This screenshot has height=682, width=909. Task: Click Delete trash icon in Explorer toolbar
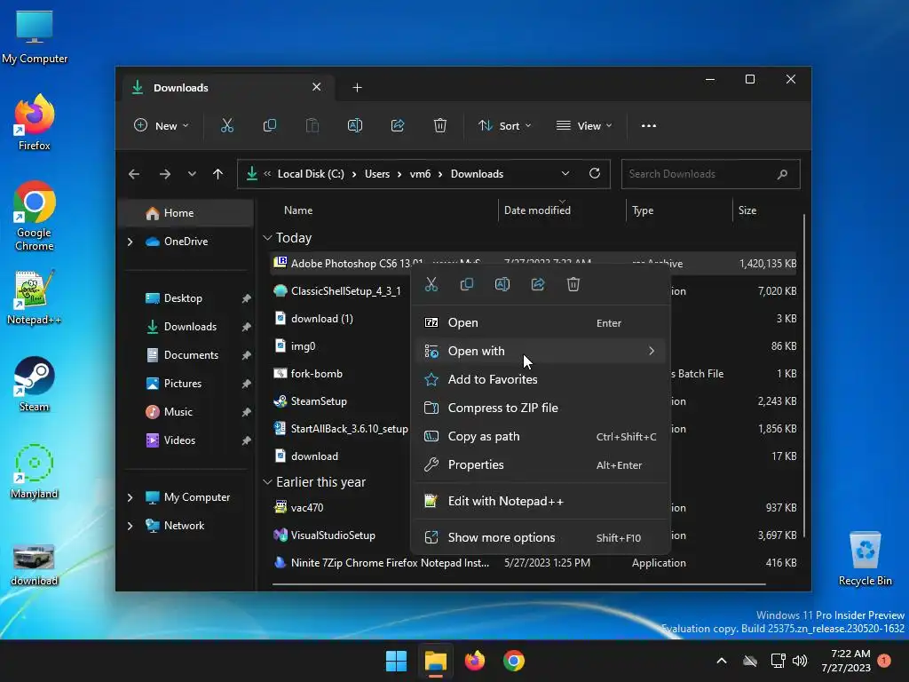click(440, 125)
